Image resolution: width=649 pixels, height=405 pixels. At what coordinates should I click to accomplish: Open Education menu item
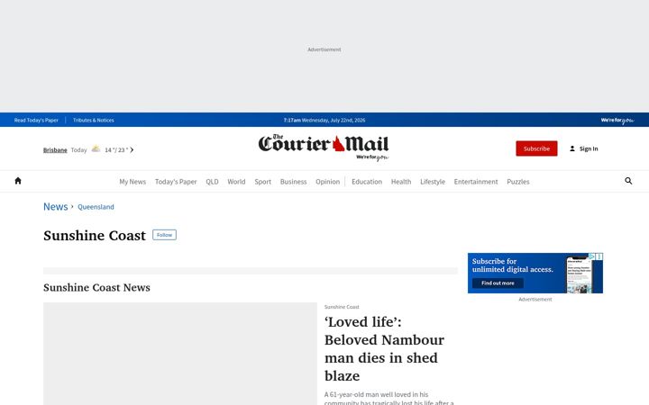pyautogui.click(x=367, y=182)
